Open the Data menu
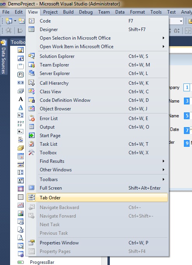The image size is (192, 265). pos(120,12)
